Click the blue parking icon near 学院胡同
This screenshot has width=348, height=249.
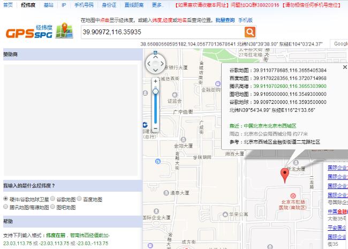(x=157, y=161)
